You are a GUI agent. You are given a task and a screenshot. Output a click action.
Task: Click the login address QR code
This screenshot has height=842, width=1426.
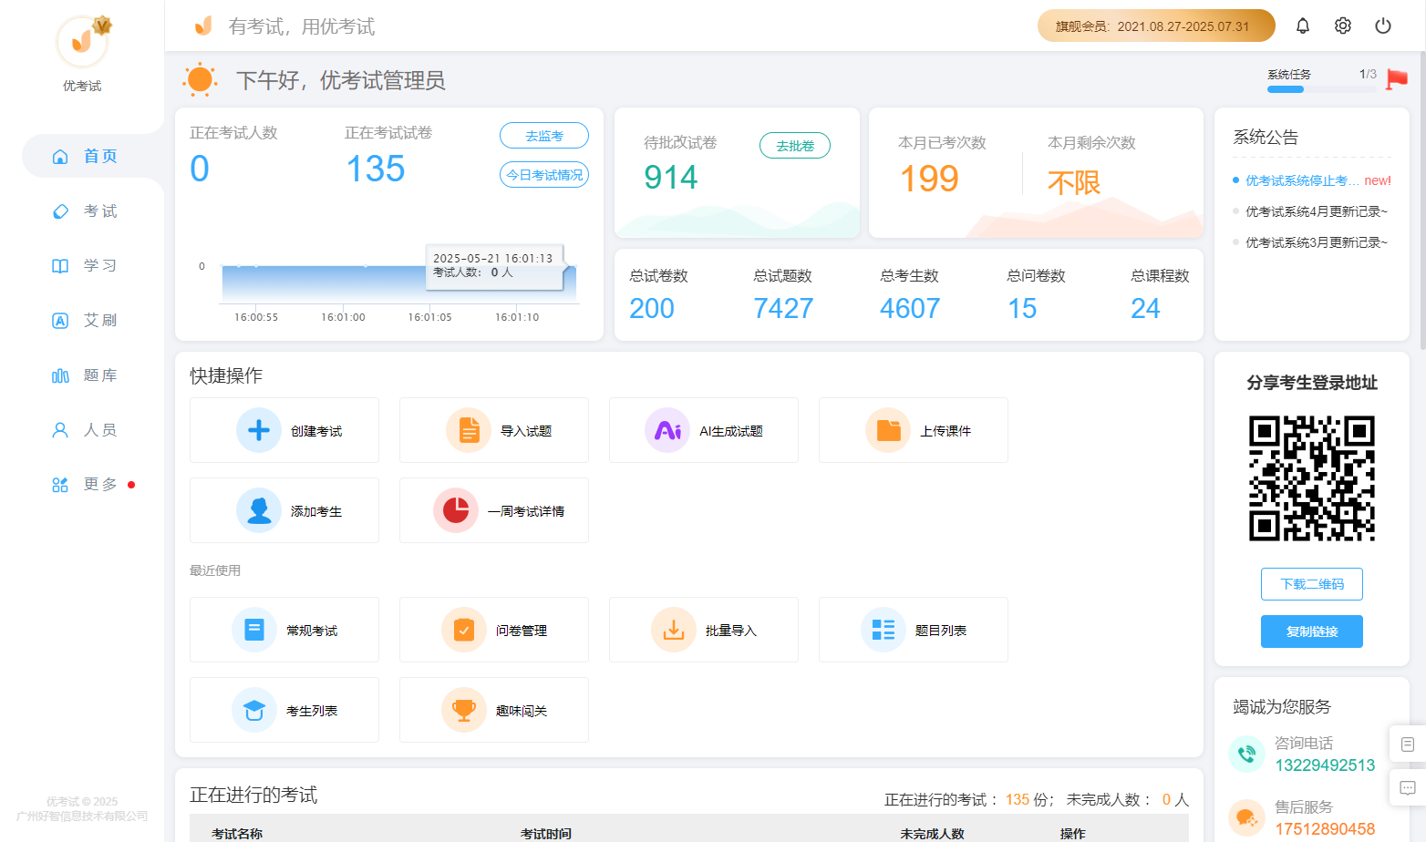(x=1312, y=478)
